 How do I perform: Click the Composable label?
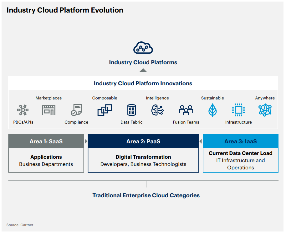[105, 98]
